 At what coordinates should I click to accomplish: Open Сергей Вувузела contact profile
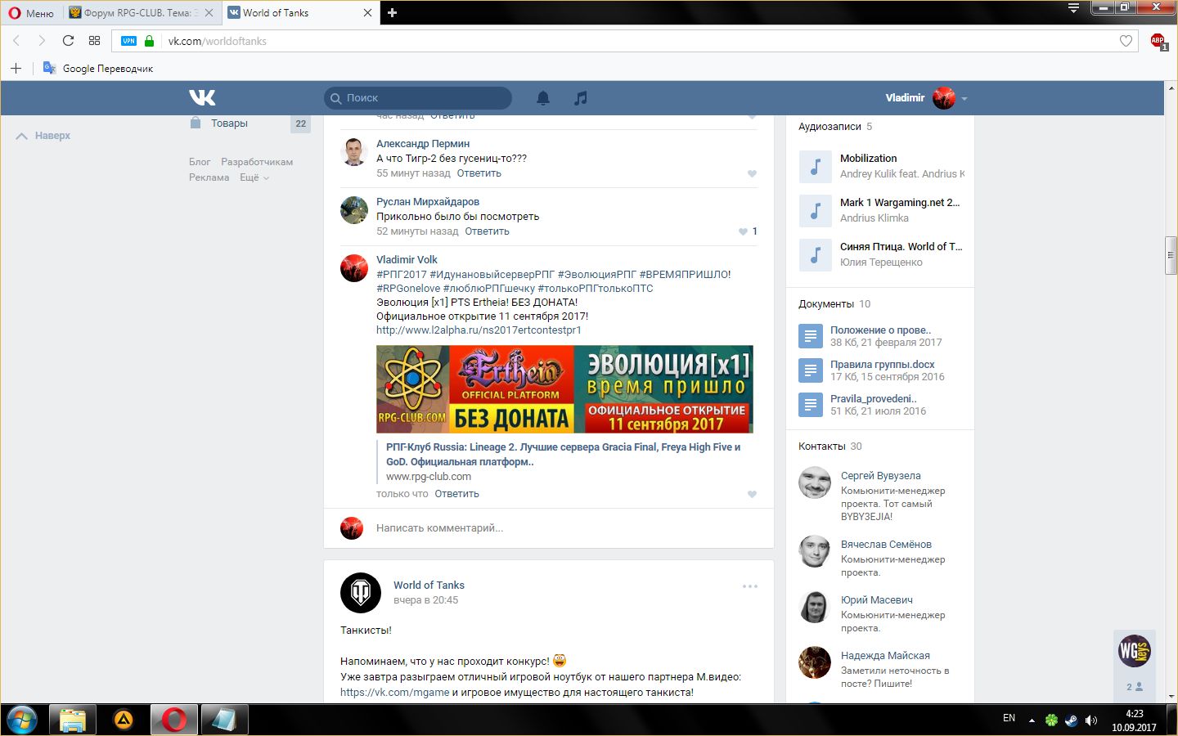(x=880, y=476)
